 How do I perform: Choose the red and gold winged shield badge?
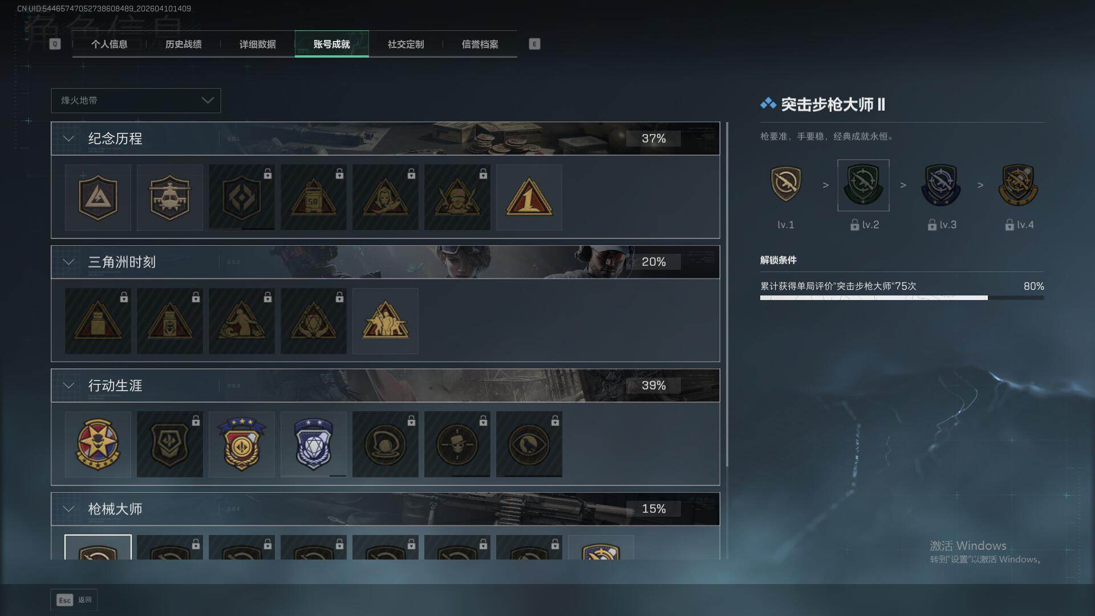pos(241,444)
